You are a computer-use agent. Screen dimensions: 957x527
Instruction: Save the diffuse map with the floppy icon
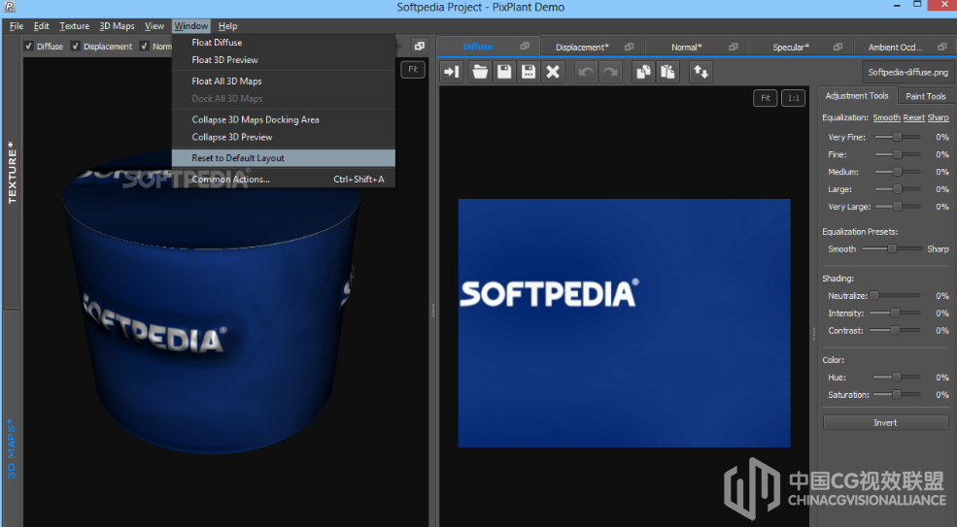[x=504, y=72]
